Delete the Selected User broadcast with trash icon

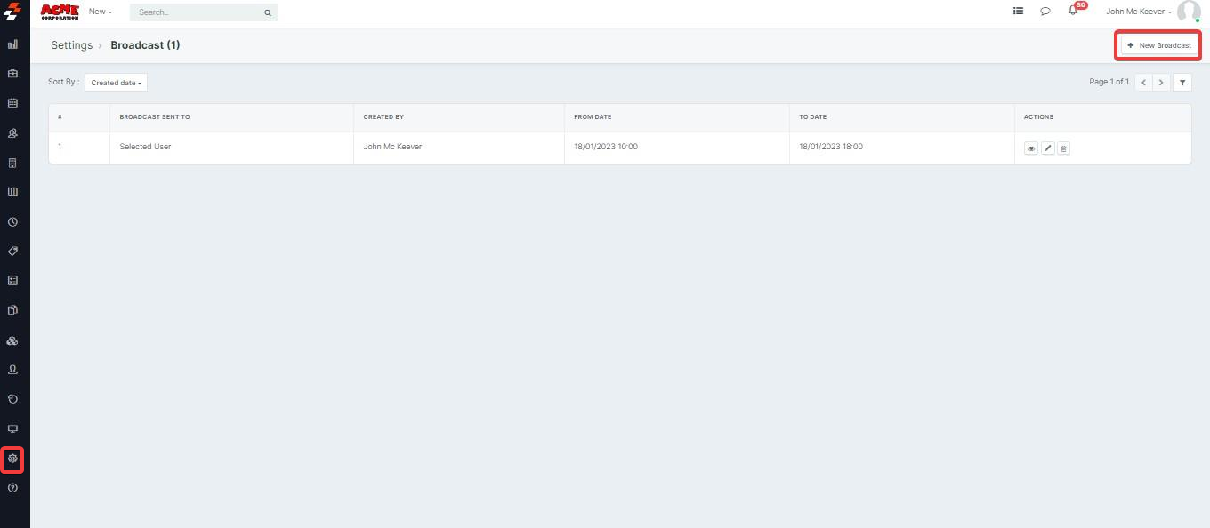click(1063, 148)
